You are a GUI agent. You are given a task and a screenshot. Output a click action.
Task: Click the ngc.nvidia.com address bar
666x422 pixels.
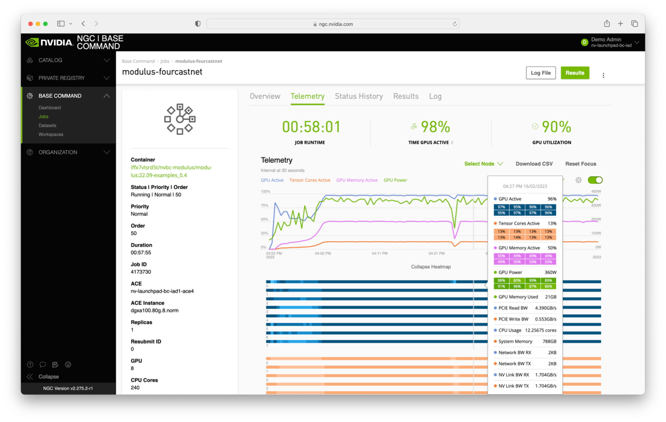point(333,24)
